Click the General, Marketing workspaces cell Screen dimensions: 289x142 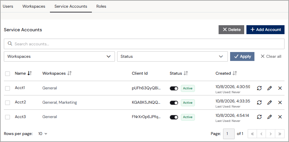[60, 102]
